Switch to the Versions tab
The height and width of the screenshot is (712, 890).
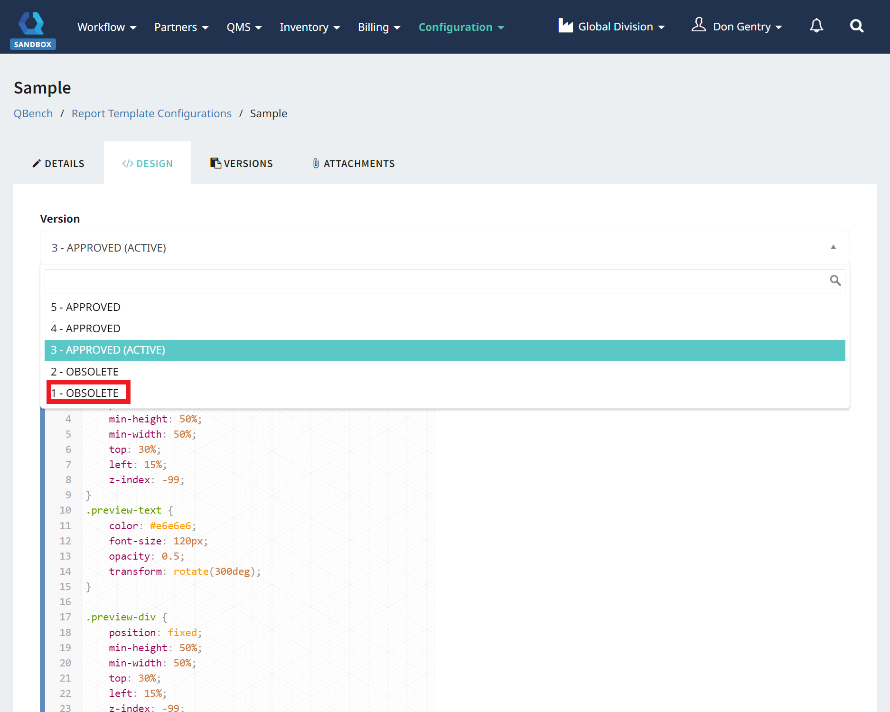coord(242,164)
